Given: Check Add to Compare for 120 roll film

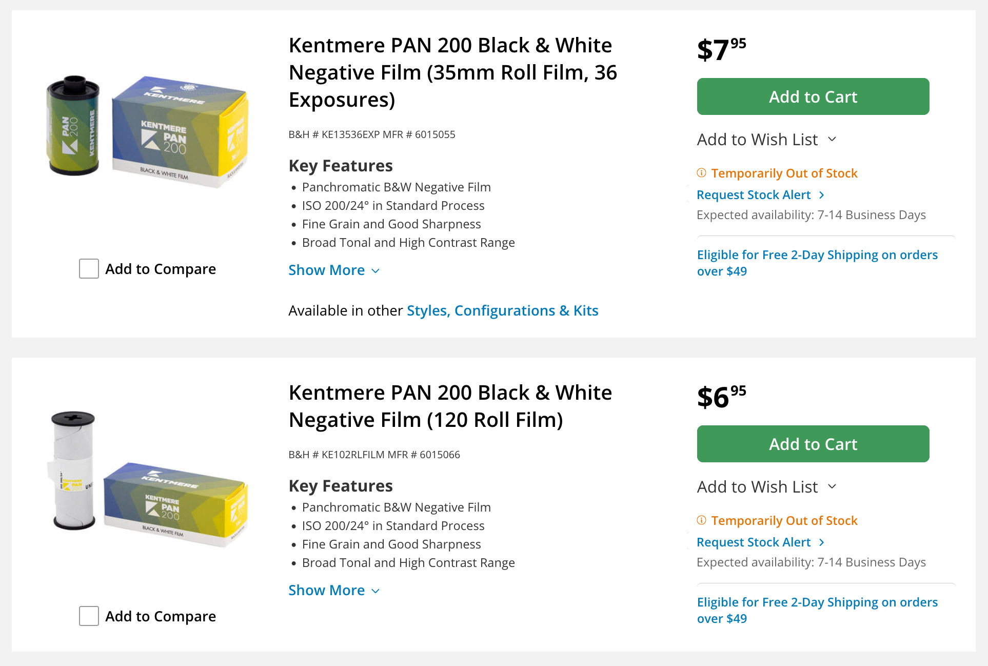Looking at the screenshot, I should click(x=89, y=616).
